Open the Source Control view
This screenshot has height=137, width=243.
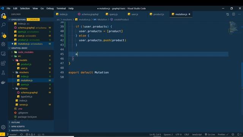click(3, 35)
